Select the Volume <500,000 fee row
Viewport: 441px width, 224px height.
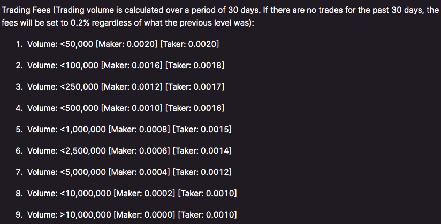click(120, 108)
